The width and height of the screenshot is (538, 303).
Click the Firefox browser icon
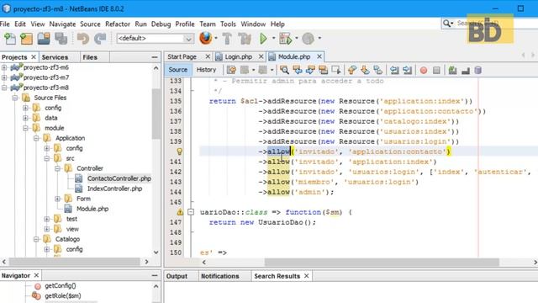(x=205, y=38)
